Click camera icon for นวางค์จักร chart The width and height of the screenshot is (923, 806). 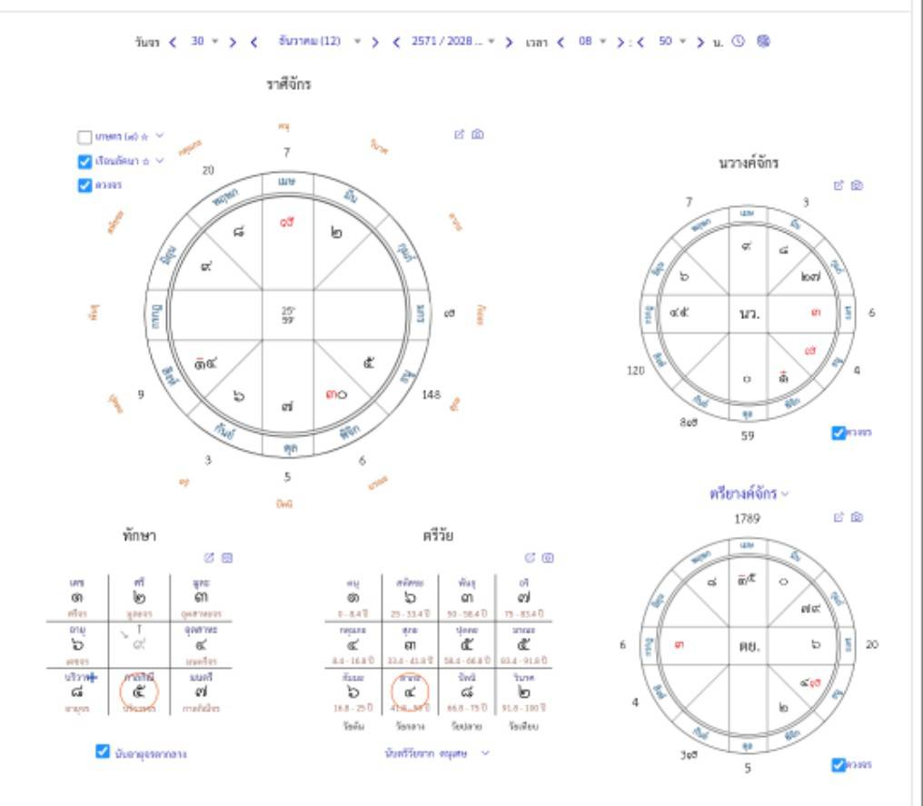(x=857, y=185)
